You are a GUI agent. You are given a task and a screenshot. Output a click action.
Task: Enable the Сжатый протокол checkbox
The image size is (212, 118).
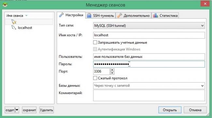[95, 78]
